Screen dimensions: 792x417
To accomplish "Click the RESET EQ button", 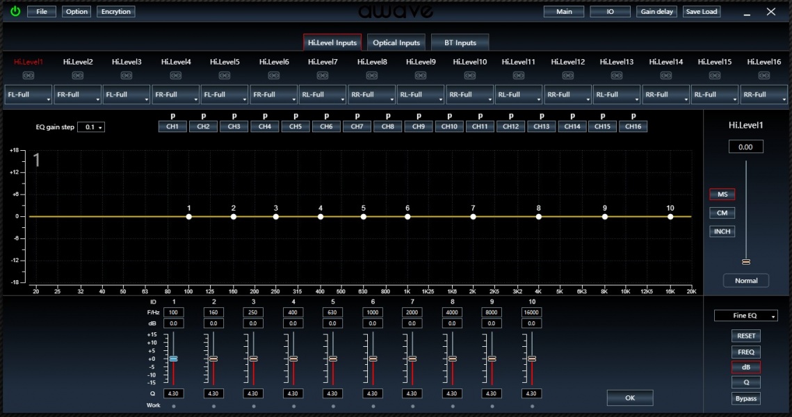I will click(745, 336).
